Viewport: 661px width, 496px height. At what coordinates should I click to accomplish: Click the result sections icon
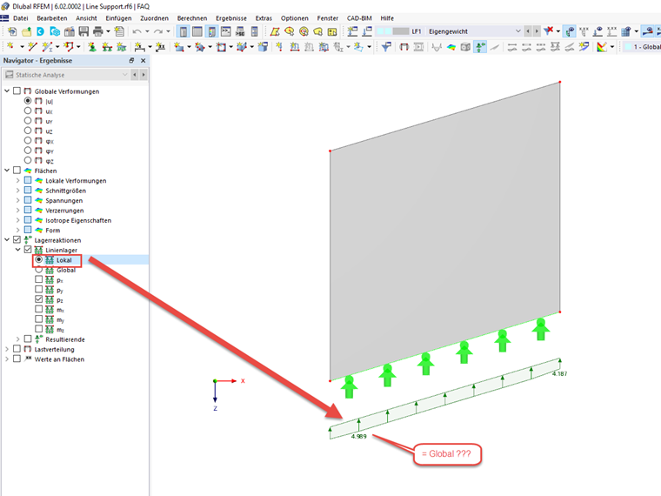495,47
